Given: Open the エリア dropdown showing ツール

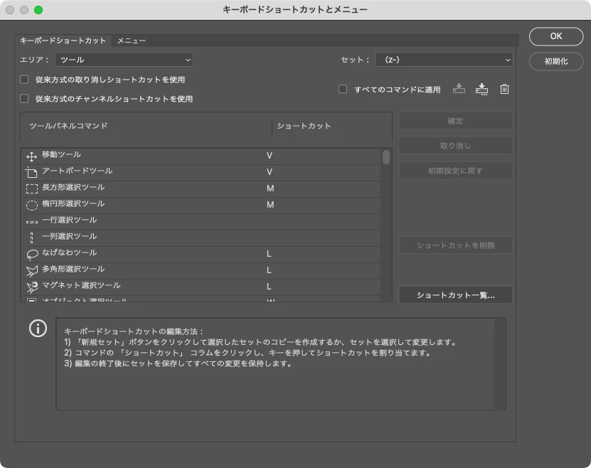Looking at the screenshot, I should [x=124, y=60].
